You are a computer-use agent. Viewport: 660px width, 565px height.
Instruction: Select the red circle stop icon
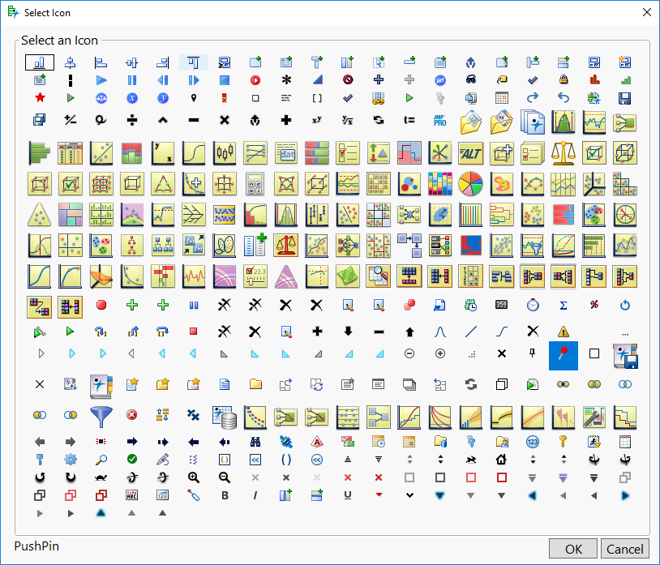[101, 305]
